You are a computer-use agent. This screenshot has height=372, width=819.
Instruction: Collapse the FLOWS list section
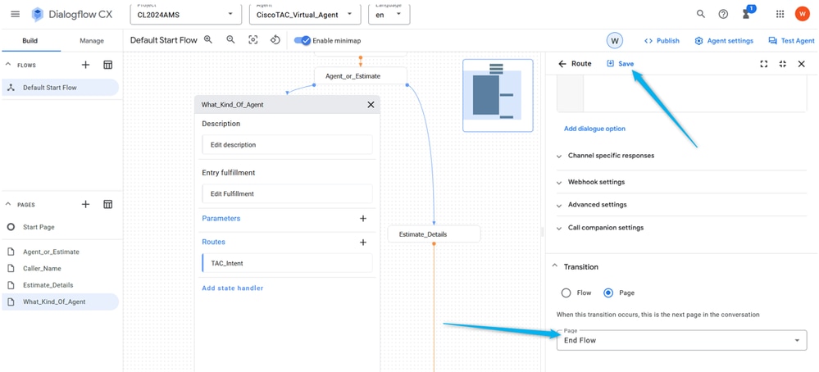pyautogui.click(x=8, y=65)
